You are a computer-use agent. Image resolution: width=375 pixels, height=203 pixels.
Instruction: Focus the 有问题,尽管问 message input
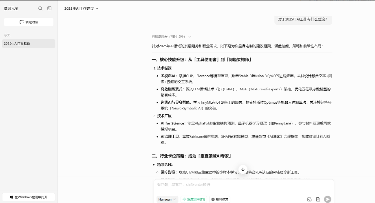[x=243, y=185]
